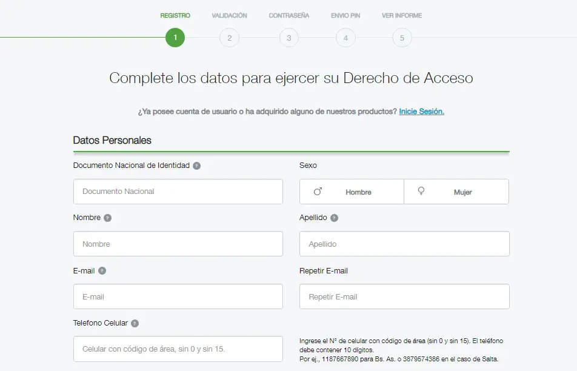Jump to step 5 circle

(x=402, y=38)
